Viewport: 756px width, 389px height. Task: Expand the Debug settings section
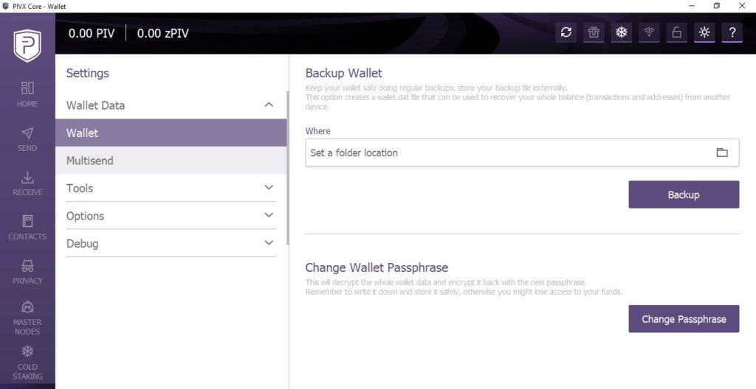tap(171, 243)
